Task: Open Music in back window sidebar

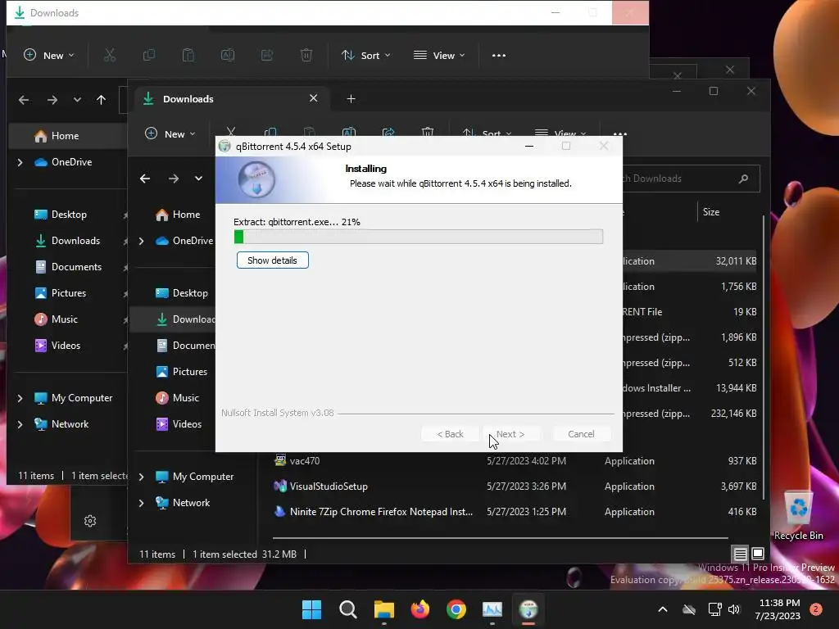Action: (64, 319)
